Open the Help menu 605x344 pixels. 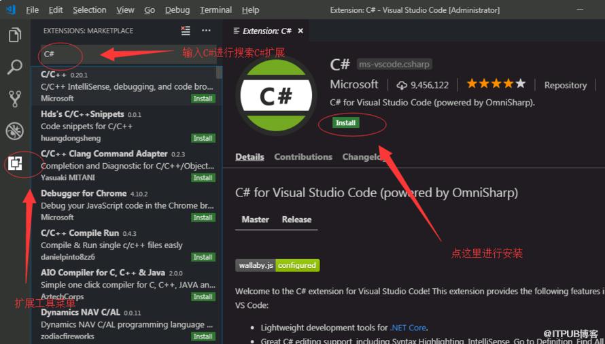[x=250, y=10]
